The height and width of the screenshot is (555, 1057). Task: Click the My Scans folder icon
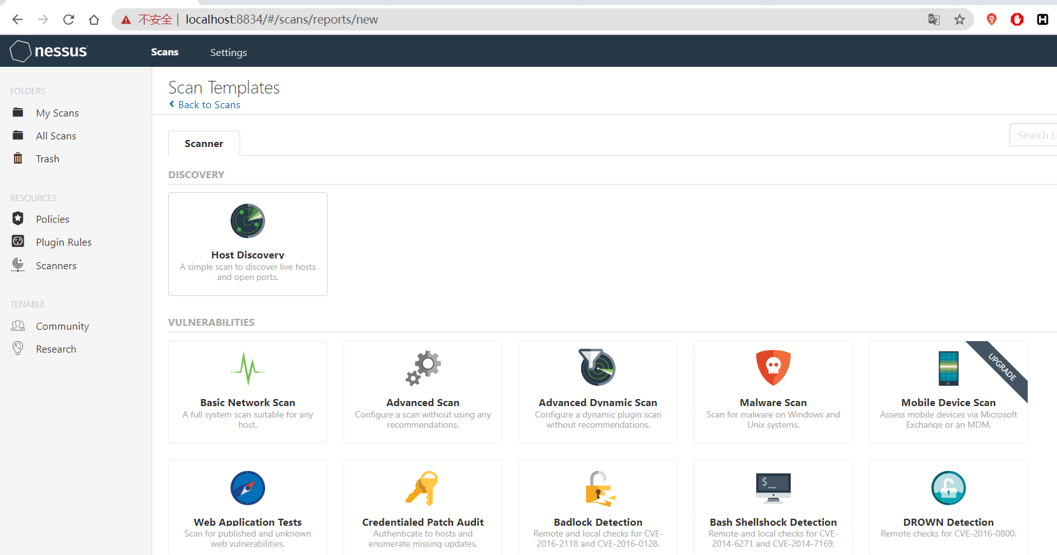click(x=18, y=113)
